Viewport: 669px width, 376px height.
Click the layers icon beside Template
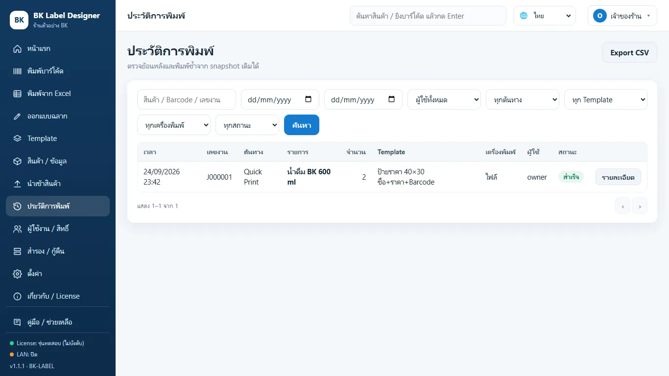(x=18, y=139)
